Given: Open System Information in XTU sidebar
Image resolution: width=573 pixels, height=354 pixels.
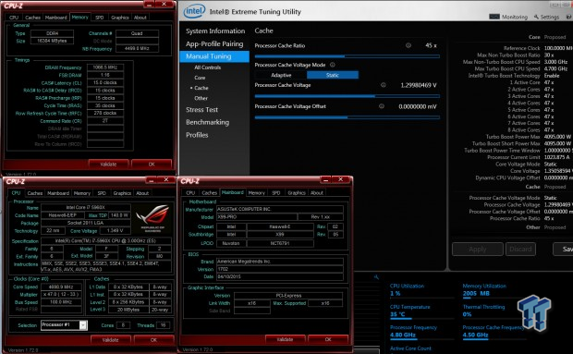Looking at the screenshot, I should coord(215,31).
